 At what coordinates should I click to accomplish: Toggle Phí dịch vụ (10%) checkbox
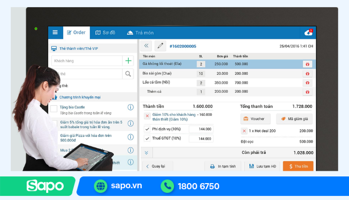pos(147,129)
